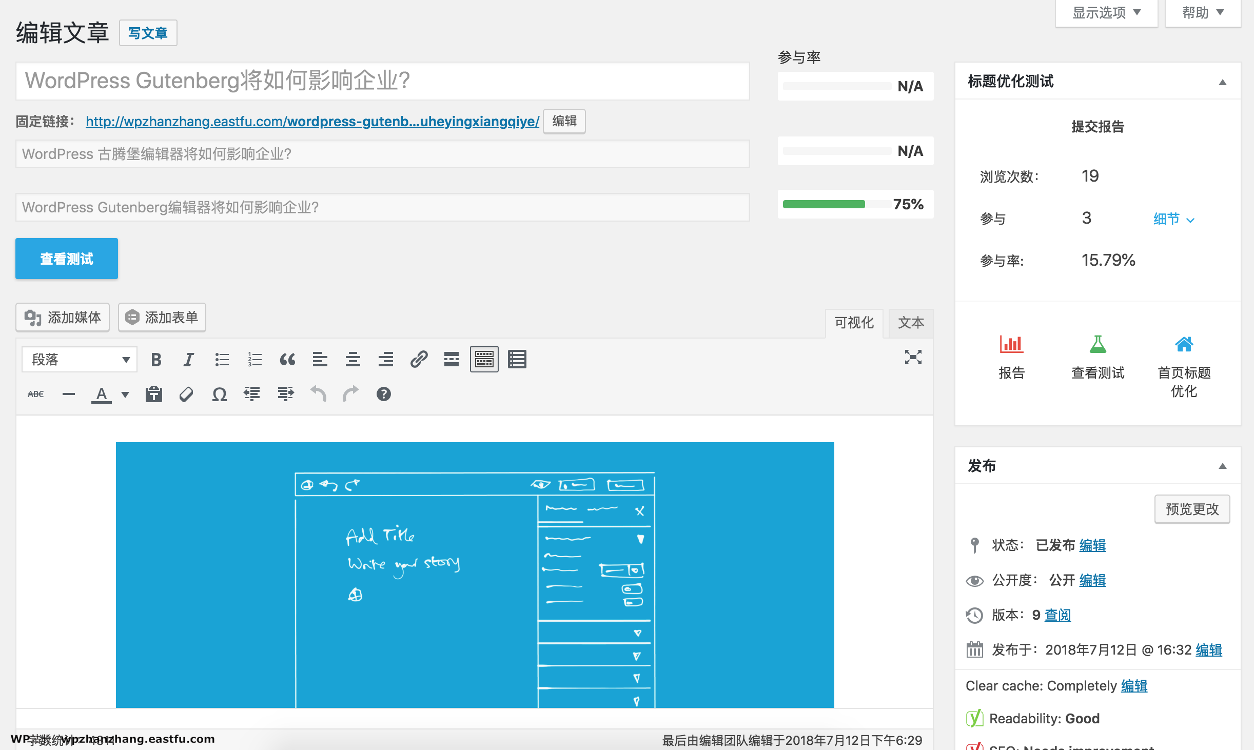The width and height of the screenshot is (1254, 750).
Task: Enter distraction-free fullscreen writing mode
Action: point(913,358)
